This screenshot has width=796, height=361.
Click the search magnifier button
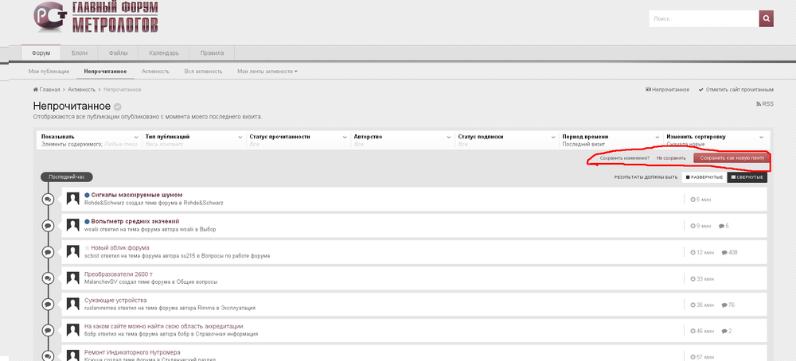click(766, 19)
